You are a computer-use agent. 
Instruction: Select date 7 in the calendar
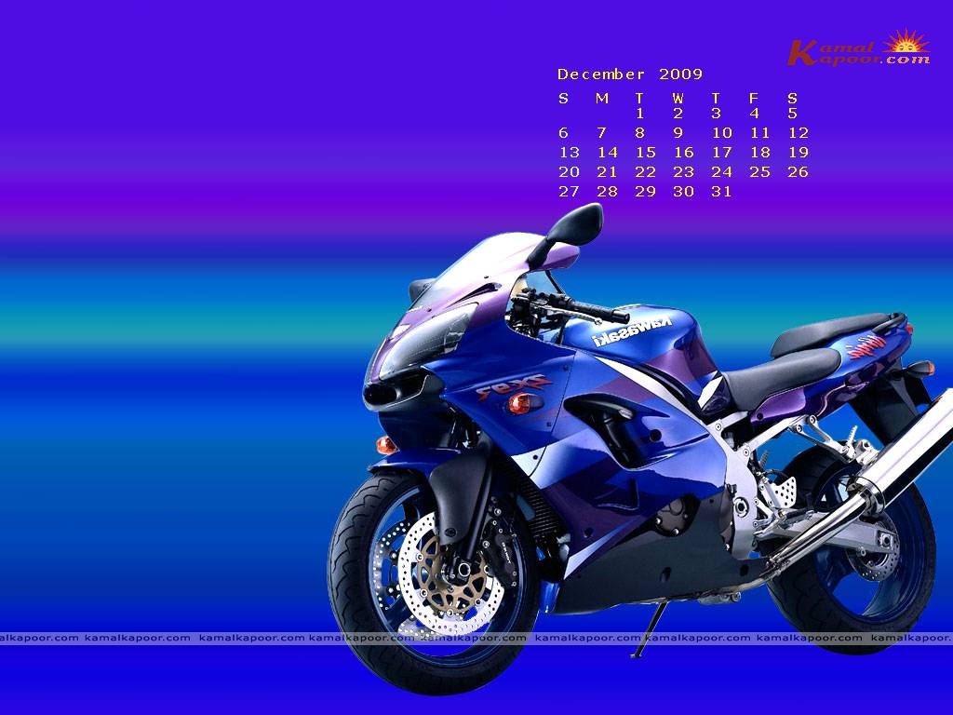click(x=602, y=132)
